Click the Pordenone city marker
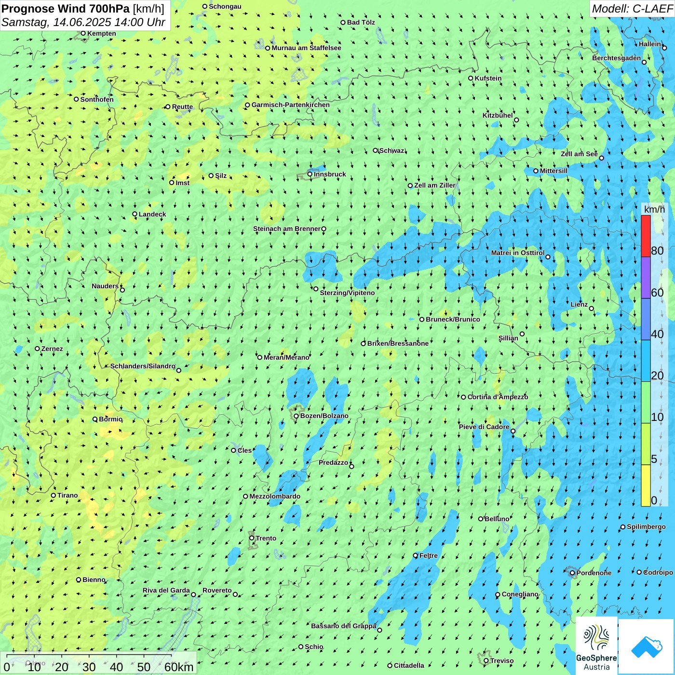The image size is (675, 675). 572,573
